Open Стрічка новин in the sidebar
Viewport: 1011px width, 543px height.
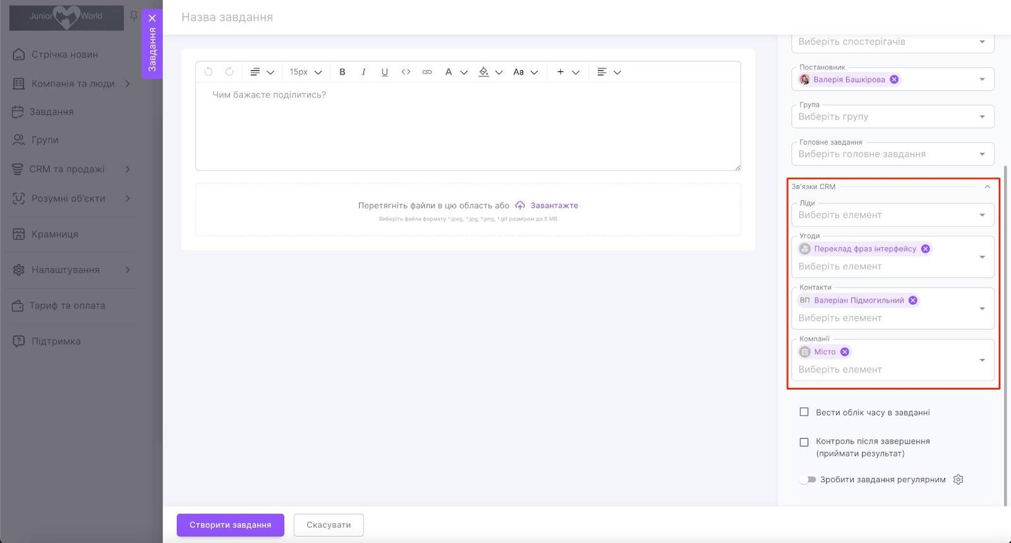point(64,54)
